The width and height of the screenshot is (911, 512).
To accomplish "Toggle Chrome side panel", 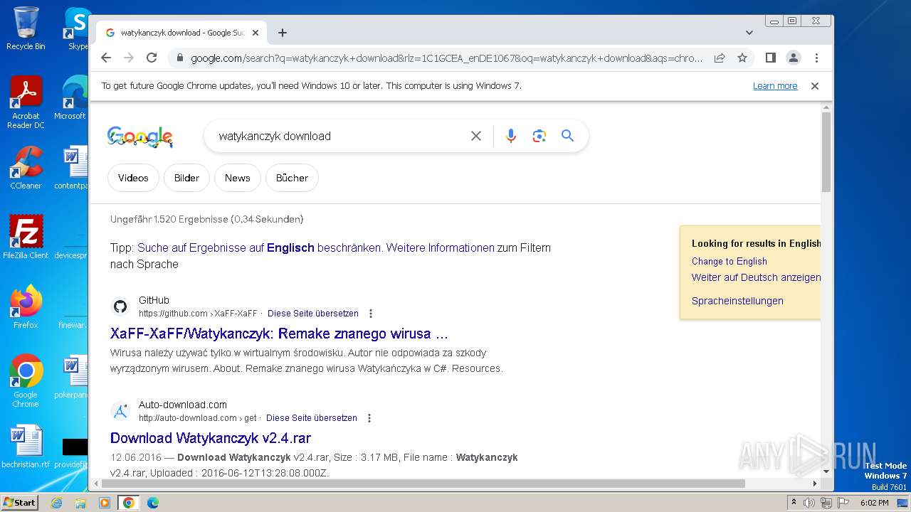I will pos(770,58).
